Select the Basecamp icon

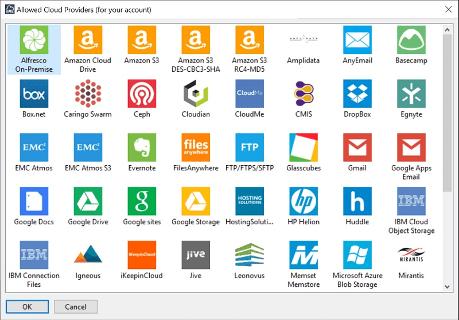[x=411, y=40]
